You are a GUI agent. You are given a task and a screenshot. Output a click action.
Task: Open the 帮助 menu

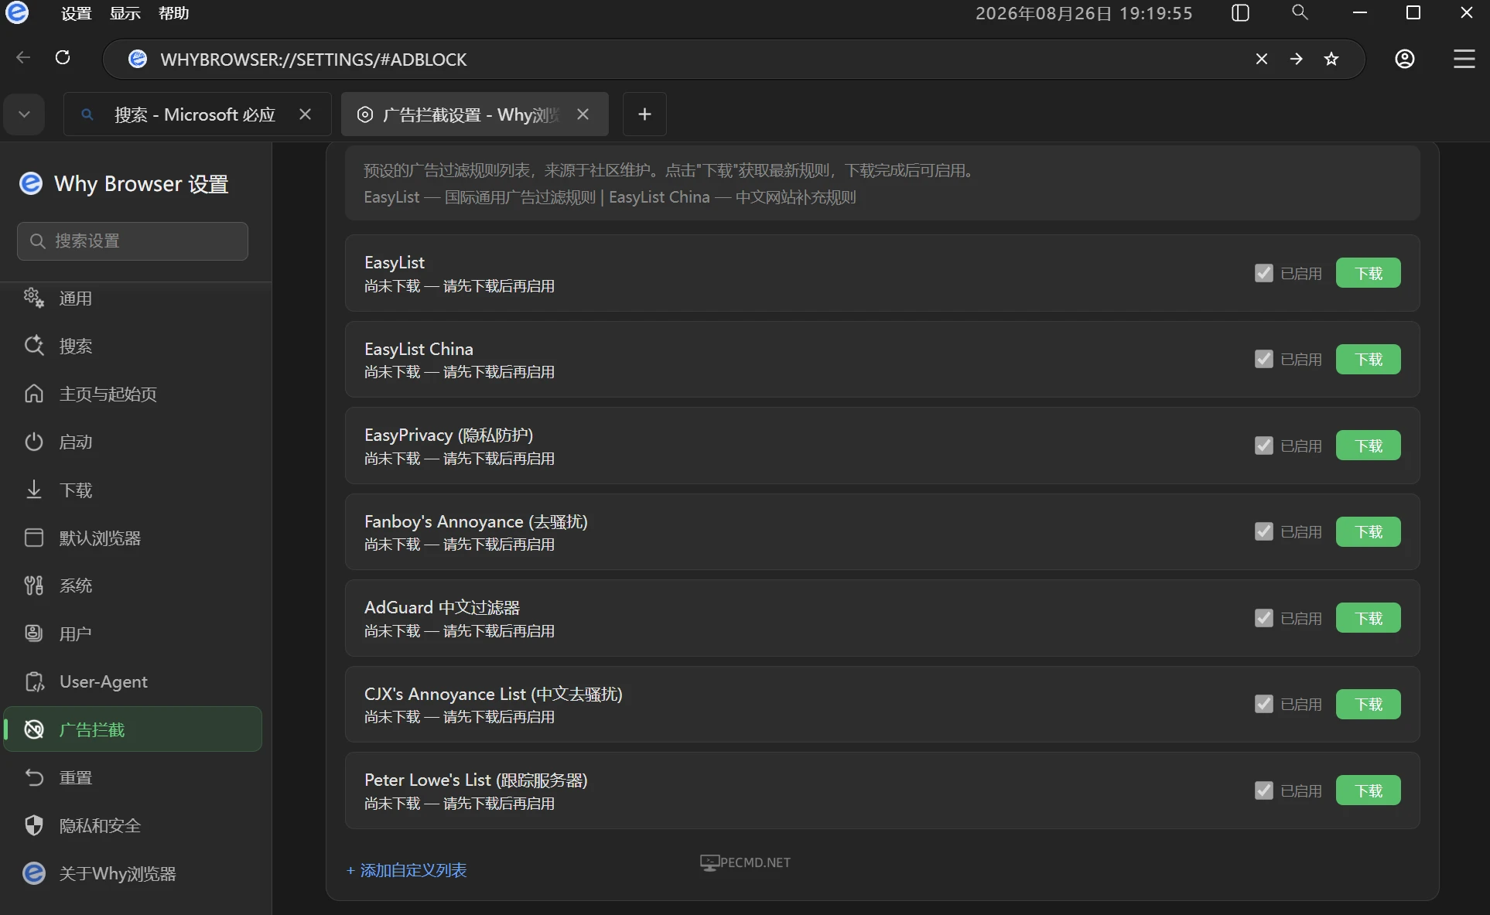click(x=173, y=13)
